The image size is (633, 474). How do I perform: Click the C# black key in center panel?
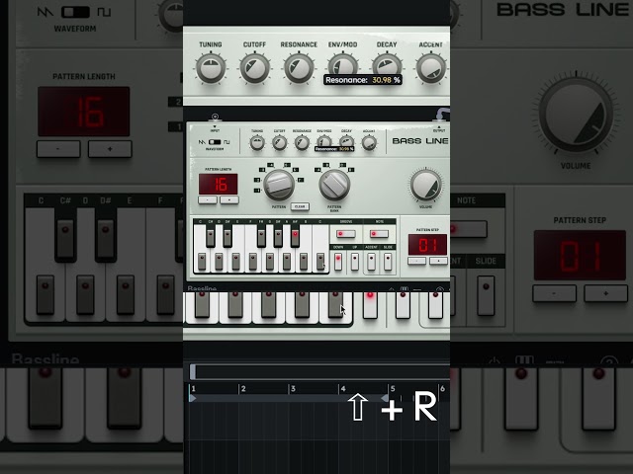(211, 238)
